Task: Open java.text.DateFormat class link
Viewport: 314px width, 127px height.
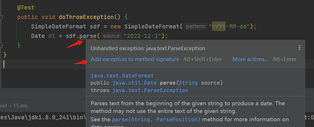Action: coord(122,76)
